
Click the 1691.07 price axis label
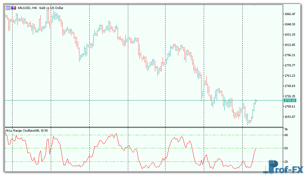tap(290, 117)
